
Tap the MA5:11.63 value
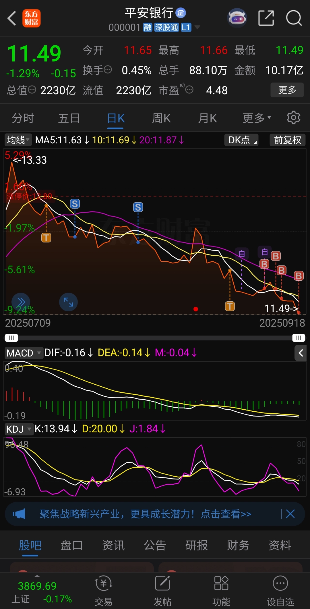pyautogui.click(x=58, y=140)
